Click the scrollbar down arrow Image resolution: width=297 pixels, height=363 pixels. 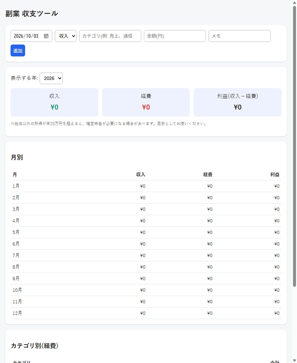[295, 361]
